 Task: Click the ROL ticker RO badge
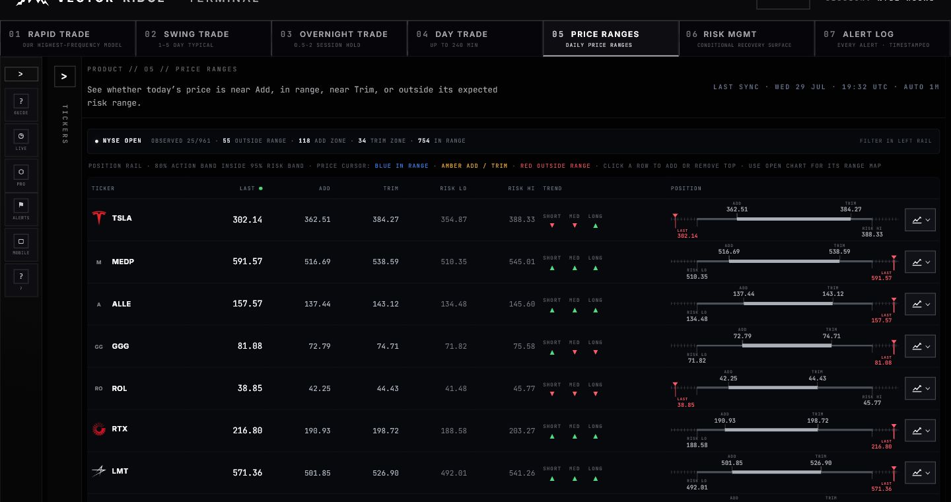99,389
